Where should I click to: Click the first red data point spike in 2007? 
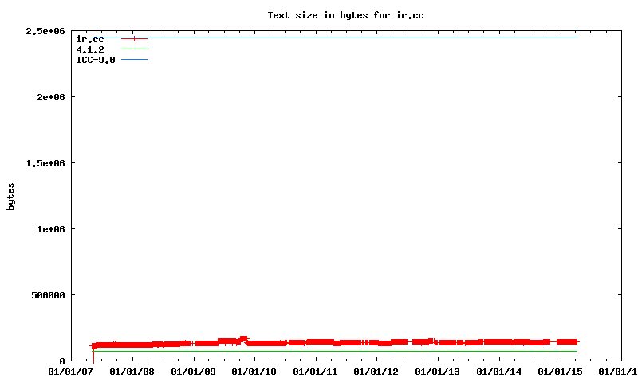[93, 347]
